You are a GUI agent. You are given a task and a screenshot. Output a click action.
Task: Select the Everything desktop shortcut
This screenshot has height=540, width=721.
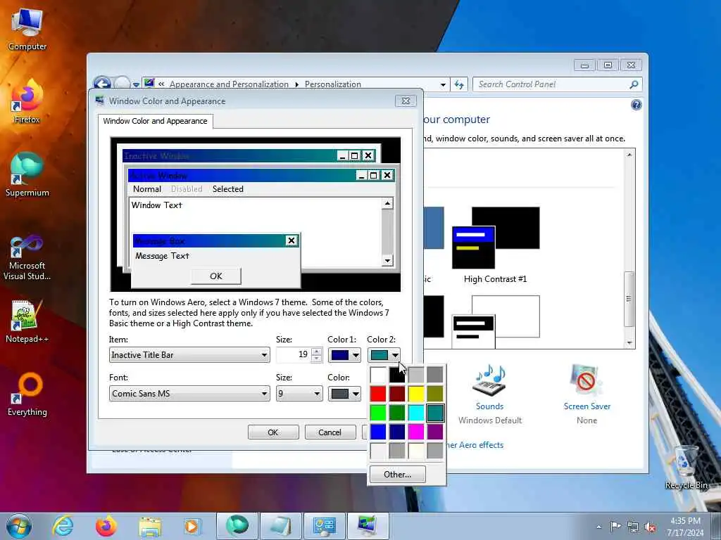tap(27, 394)
